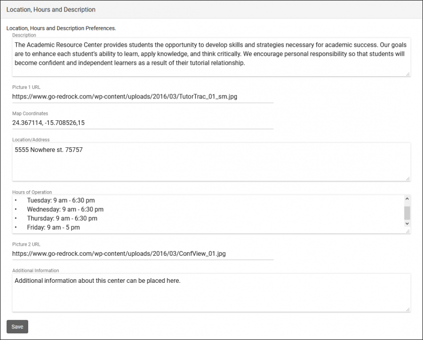Place cursor on the Tuesday hours line
The width and height of the screenshot is (423, 340).
coord(61,201)
